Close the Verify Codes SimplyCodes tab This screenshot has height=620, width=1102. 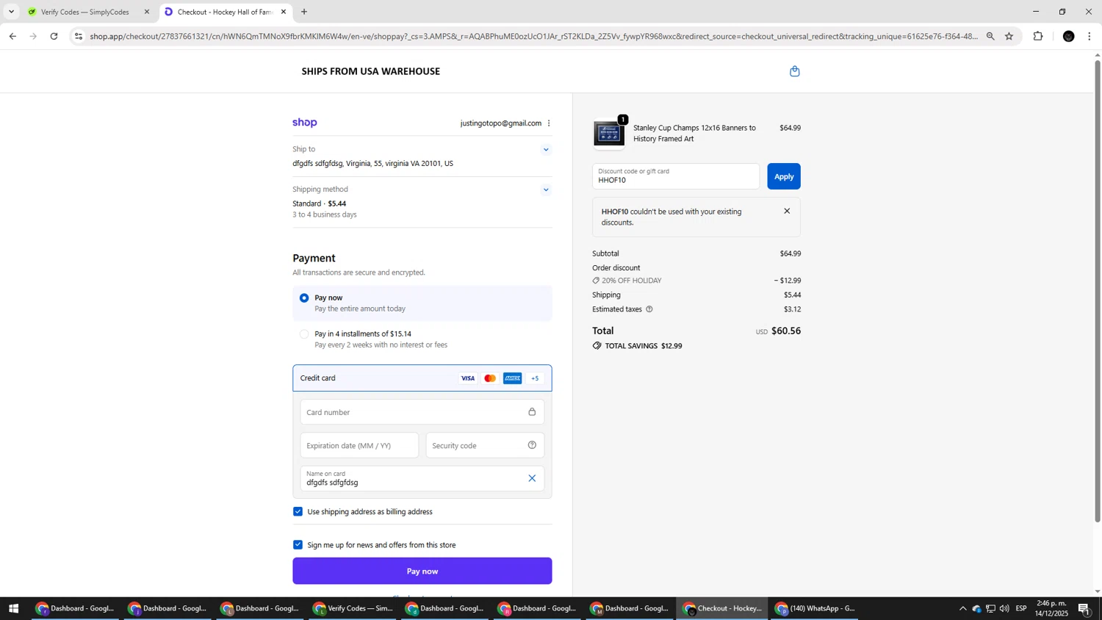point(146,12)
